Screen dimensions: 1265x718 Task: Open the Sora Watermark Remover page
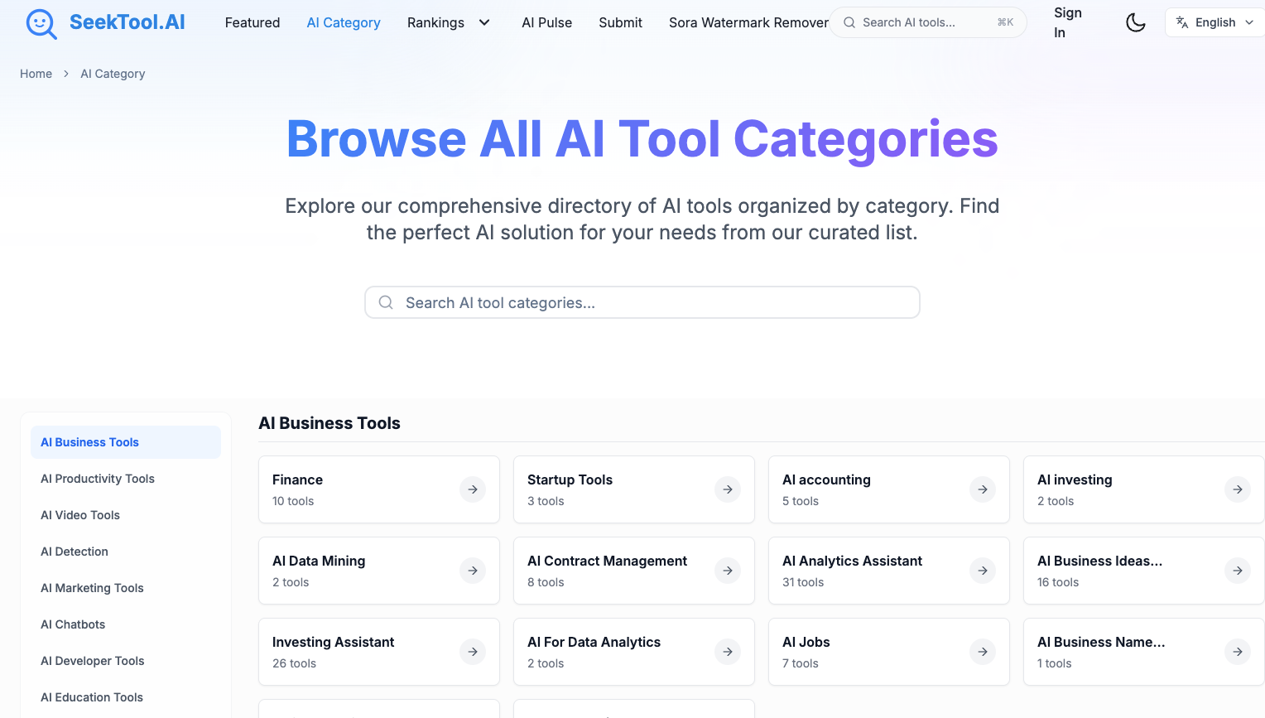[748, 22]
